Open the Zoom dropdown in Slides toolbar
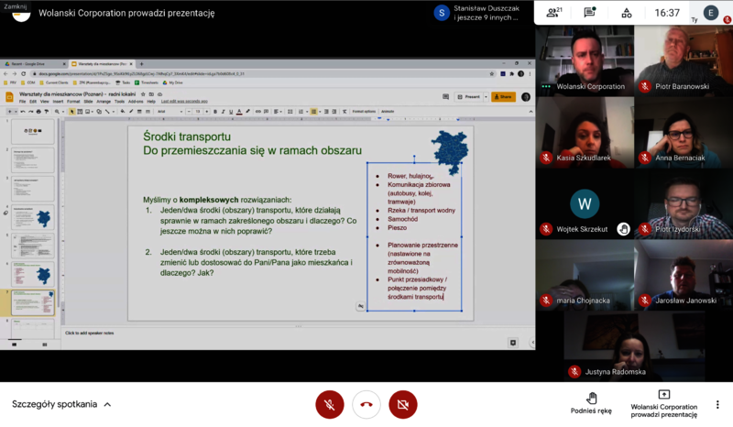This screenshot has height=427, width=733. [60, 111]
